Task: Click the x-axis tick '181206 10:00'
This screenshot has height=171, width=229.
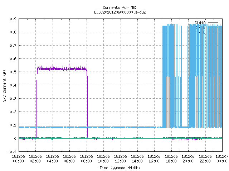Action: point(103,159)
